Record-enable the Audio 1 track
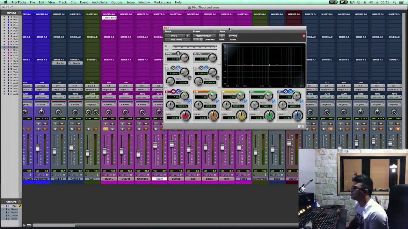Viewport: 408px width, 229px height. coord(62,123)
